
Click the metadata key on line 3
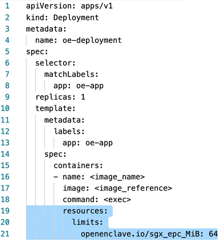pos(44,29)
